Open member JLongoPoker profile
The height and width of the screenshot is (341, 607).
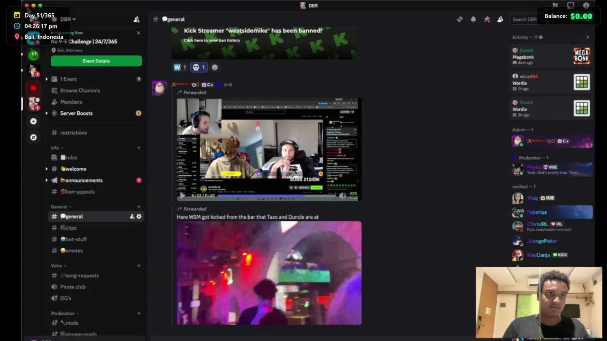(x=552, y=241)
